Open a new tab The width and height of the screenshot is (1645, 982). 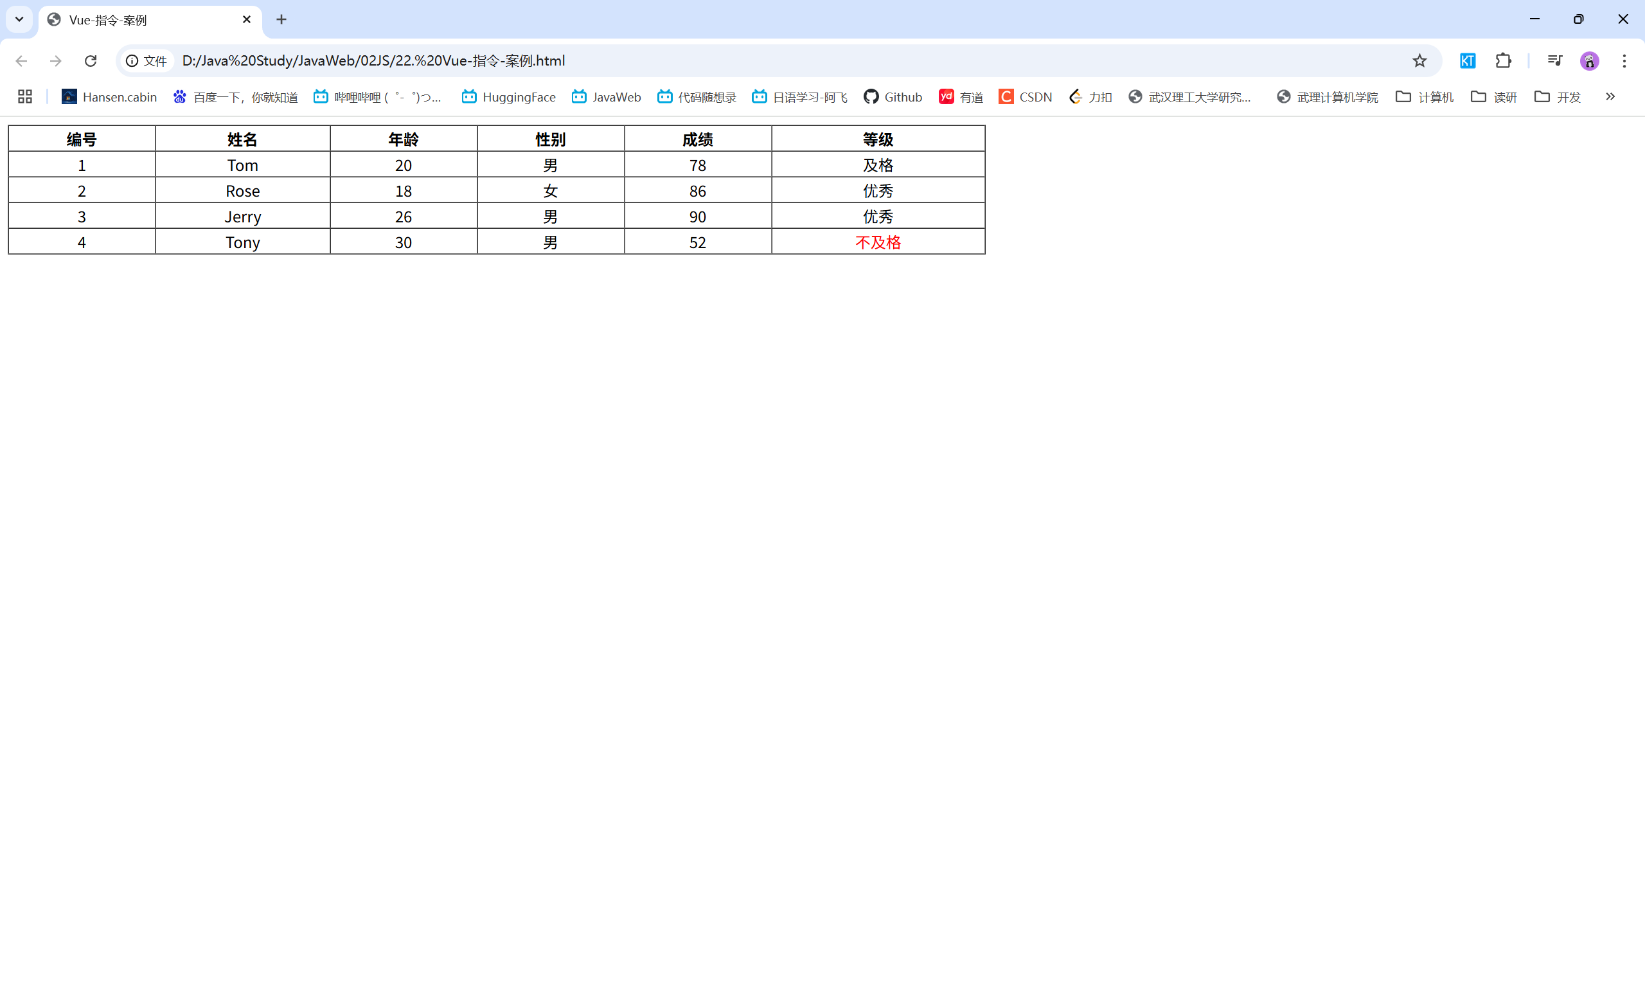(281, 20)
